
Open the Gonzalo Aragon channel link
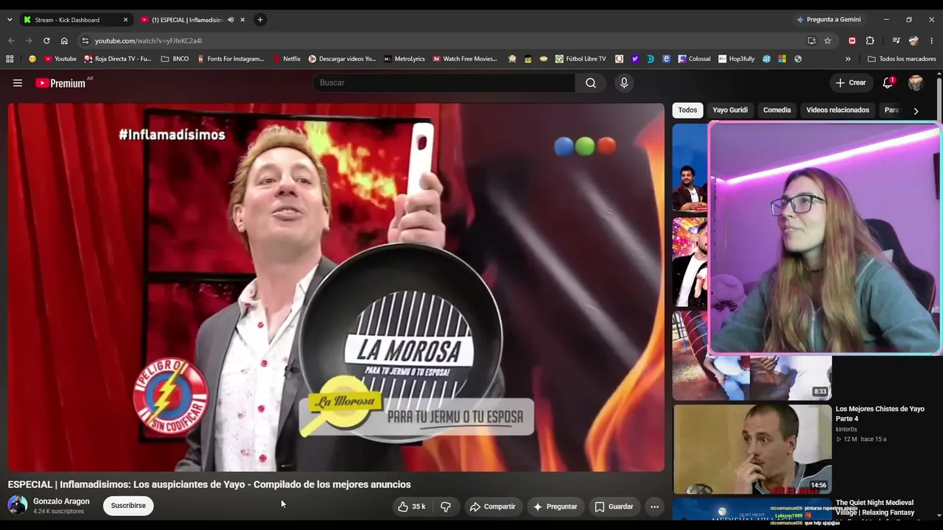(61, 501)
